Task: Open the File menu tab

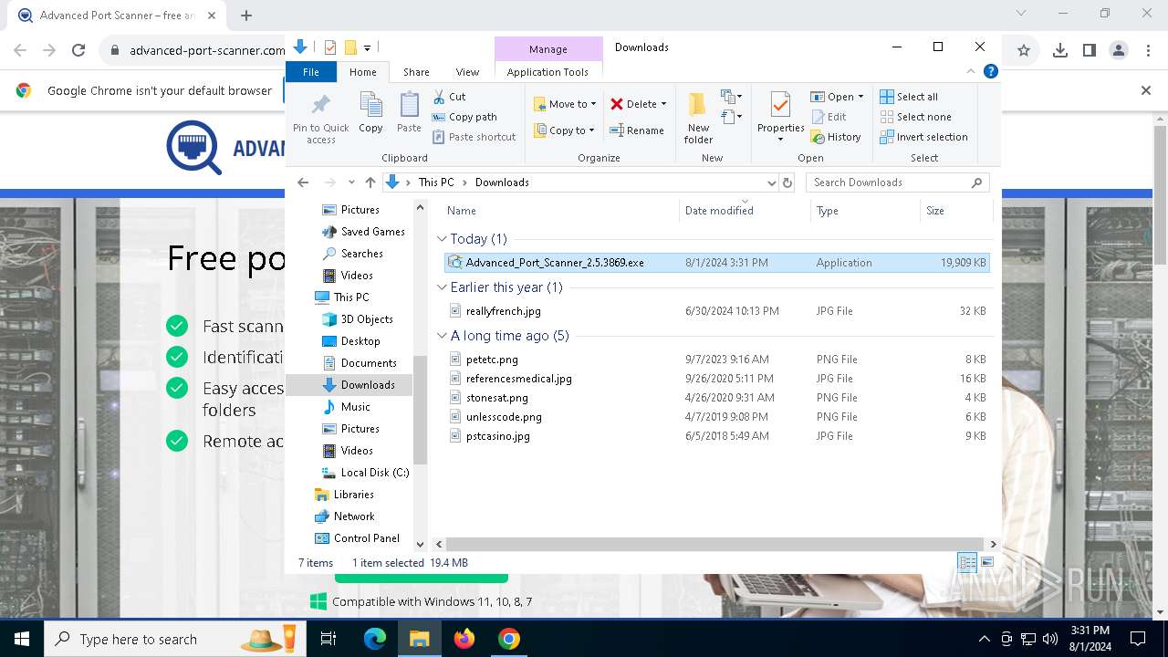Action: (311, 72)
